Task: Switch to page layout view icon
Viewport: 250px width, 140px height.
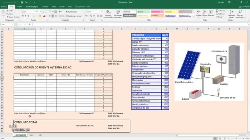Action: click(220, 138)
